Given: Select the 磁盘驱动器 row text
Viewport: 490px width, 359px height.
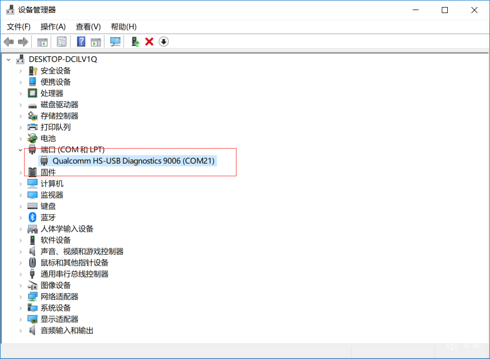Looking at the screenshot, I should 59,104.
